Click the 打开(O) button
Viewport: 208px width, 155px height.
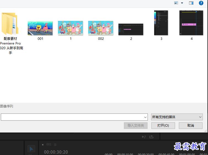163,126
